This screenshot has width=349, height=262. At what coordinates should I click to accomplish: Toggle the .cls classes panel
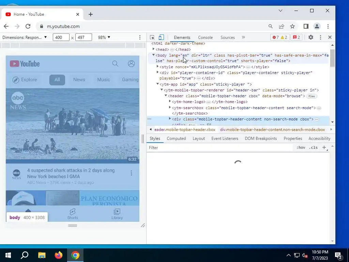314,147
